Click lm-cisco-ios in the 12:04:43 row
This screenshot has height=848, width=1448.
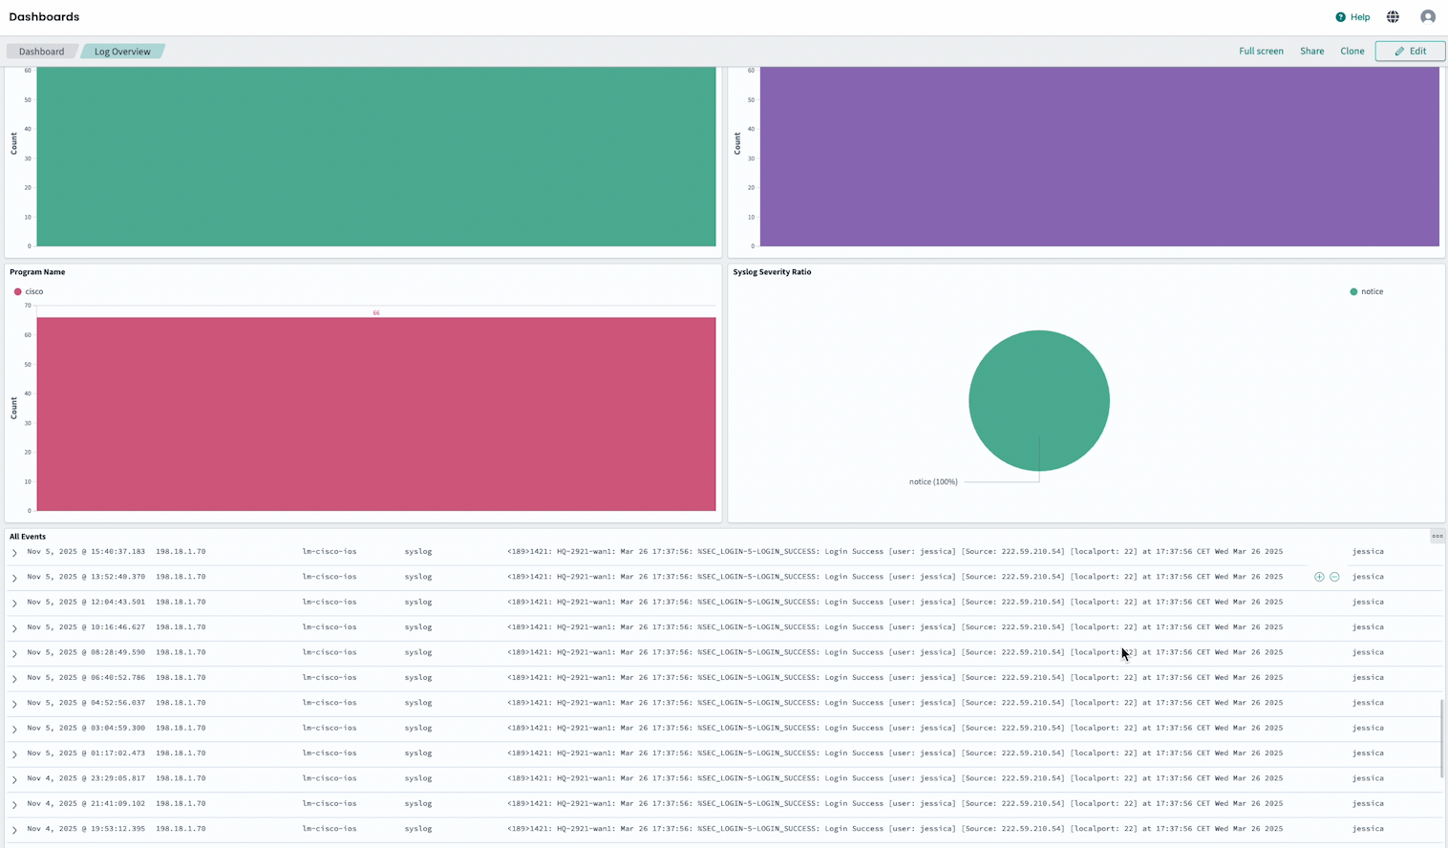coord(330,602)
